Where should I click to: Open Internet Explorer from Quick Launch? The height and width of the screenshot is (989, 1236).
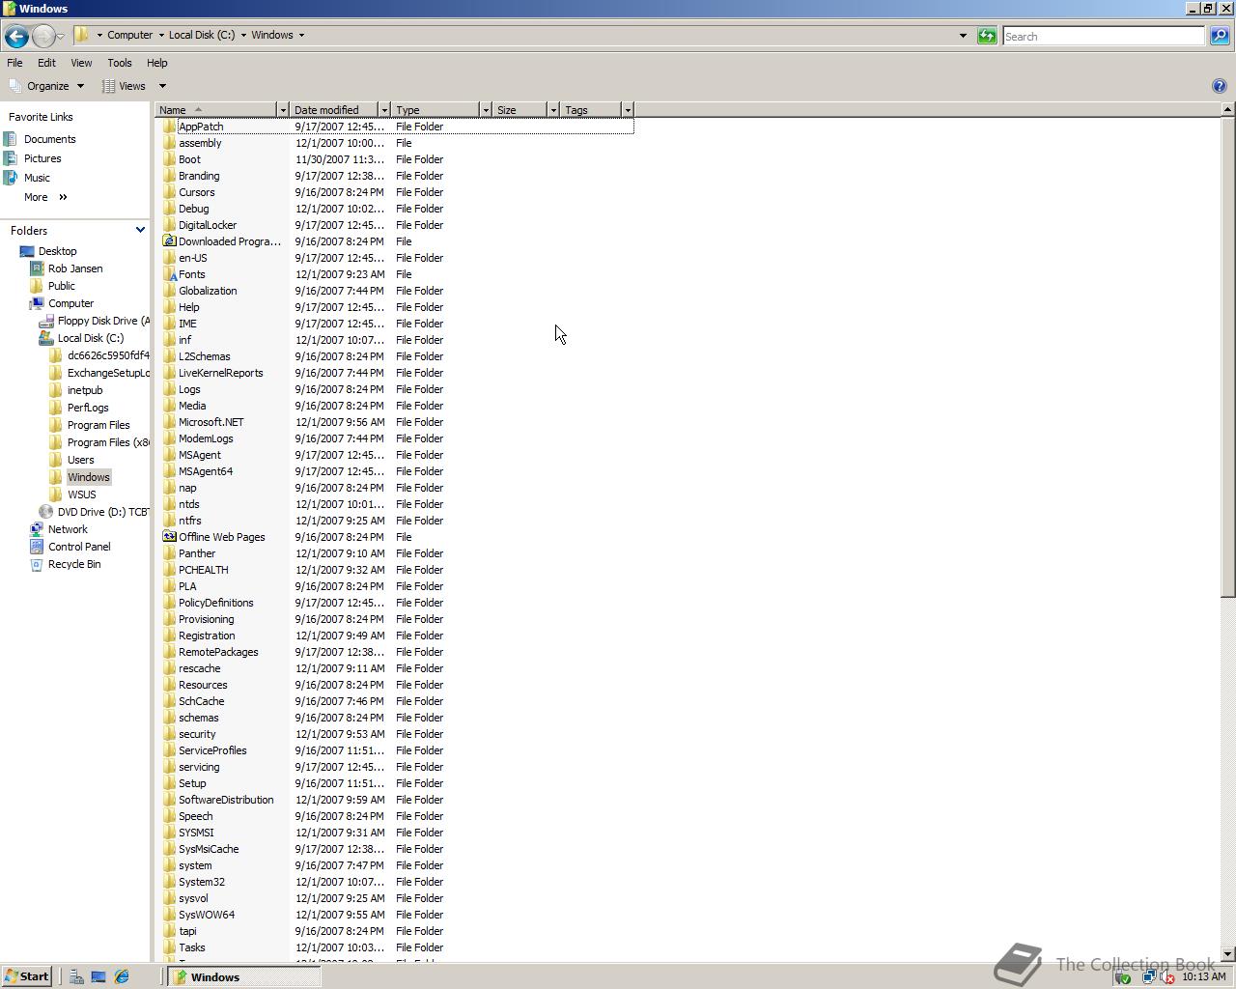point(122,976)
